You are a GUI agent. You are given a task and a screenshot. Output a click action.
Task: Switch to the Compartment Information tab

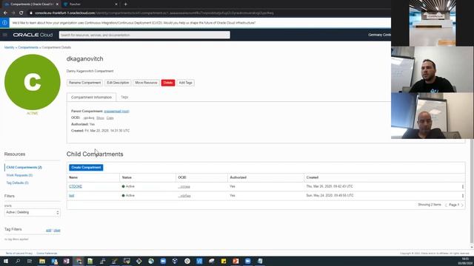pyautogui.click(x=91, y=97)
